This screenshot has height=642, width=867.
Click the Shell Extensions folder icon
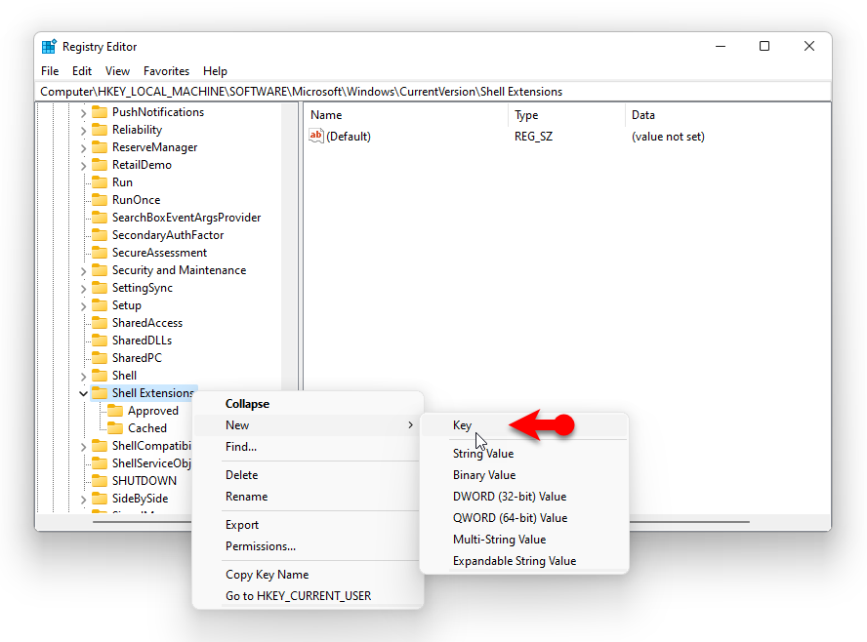(100, 393)
